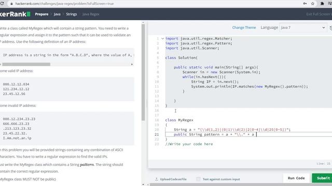Screen dimensions: 332x186
Task: Open the Language Java 7 dropdown
Action: click(302, 27)
